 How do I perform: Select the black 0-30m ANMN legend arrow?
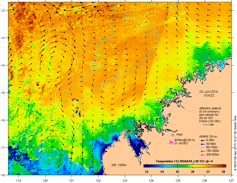point(203,140)
